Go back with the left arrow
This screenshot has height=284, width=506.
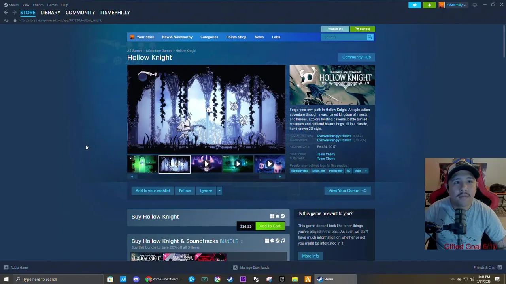[x=6, y=13]
